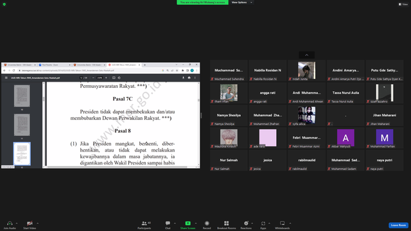The image size is (411, 231).
Task: Select Muchammad Suhendra's video tile
Action: 229,71
